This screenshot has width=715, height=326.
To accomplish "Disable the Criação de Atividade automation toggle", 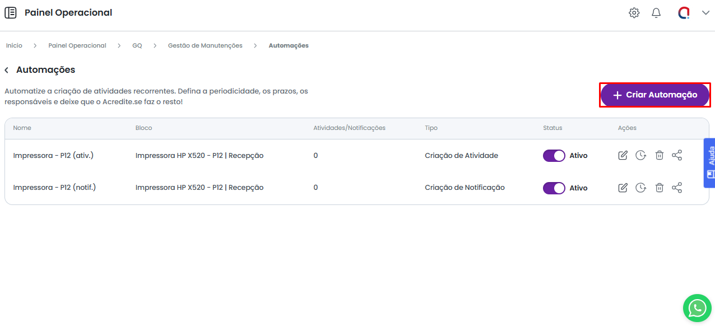I will tap(554, 156).
